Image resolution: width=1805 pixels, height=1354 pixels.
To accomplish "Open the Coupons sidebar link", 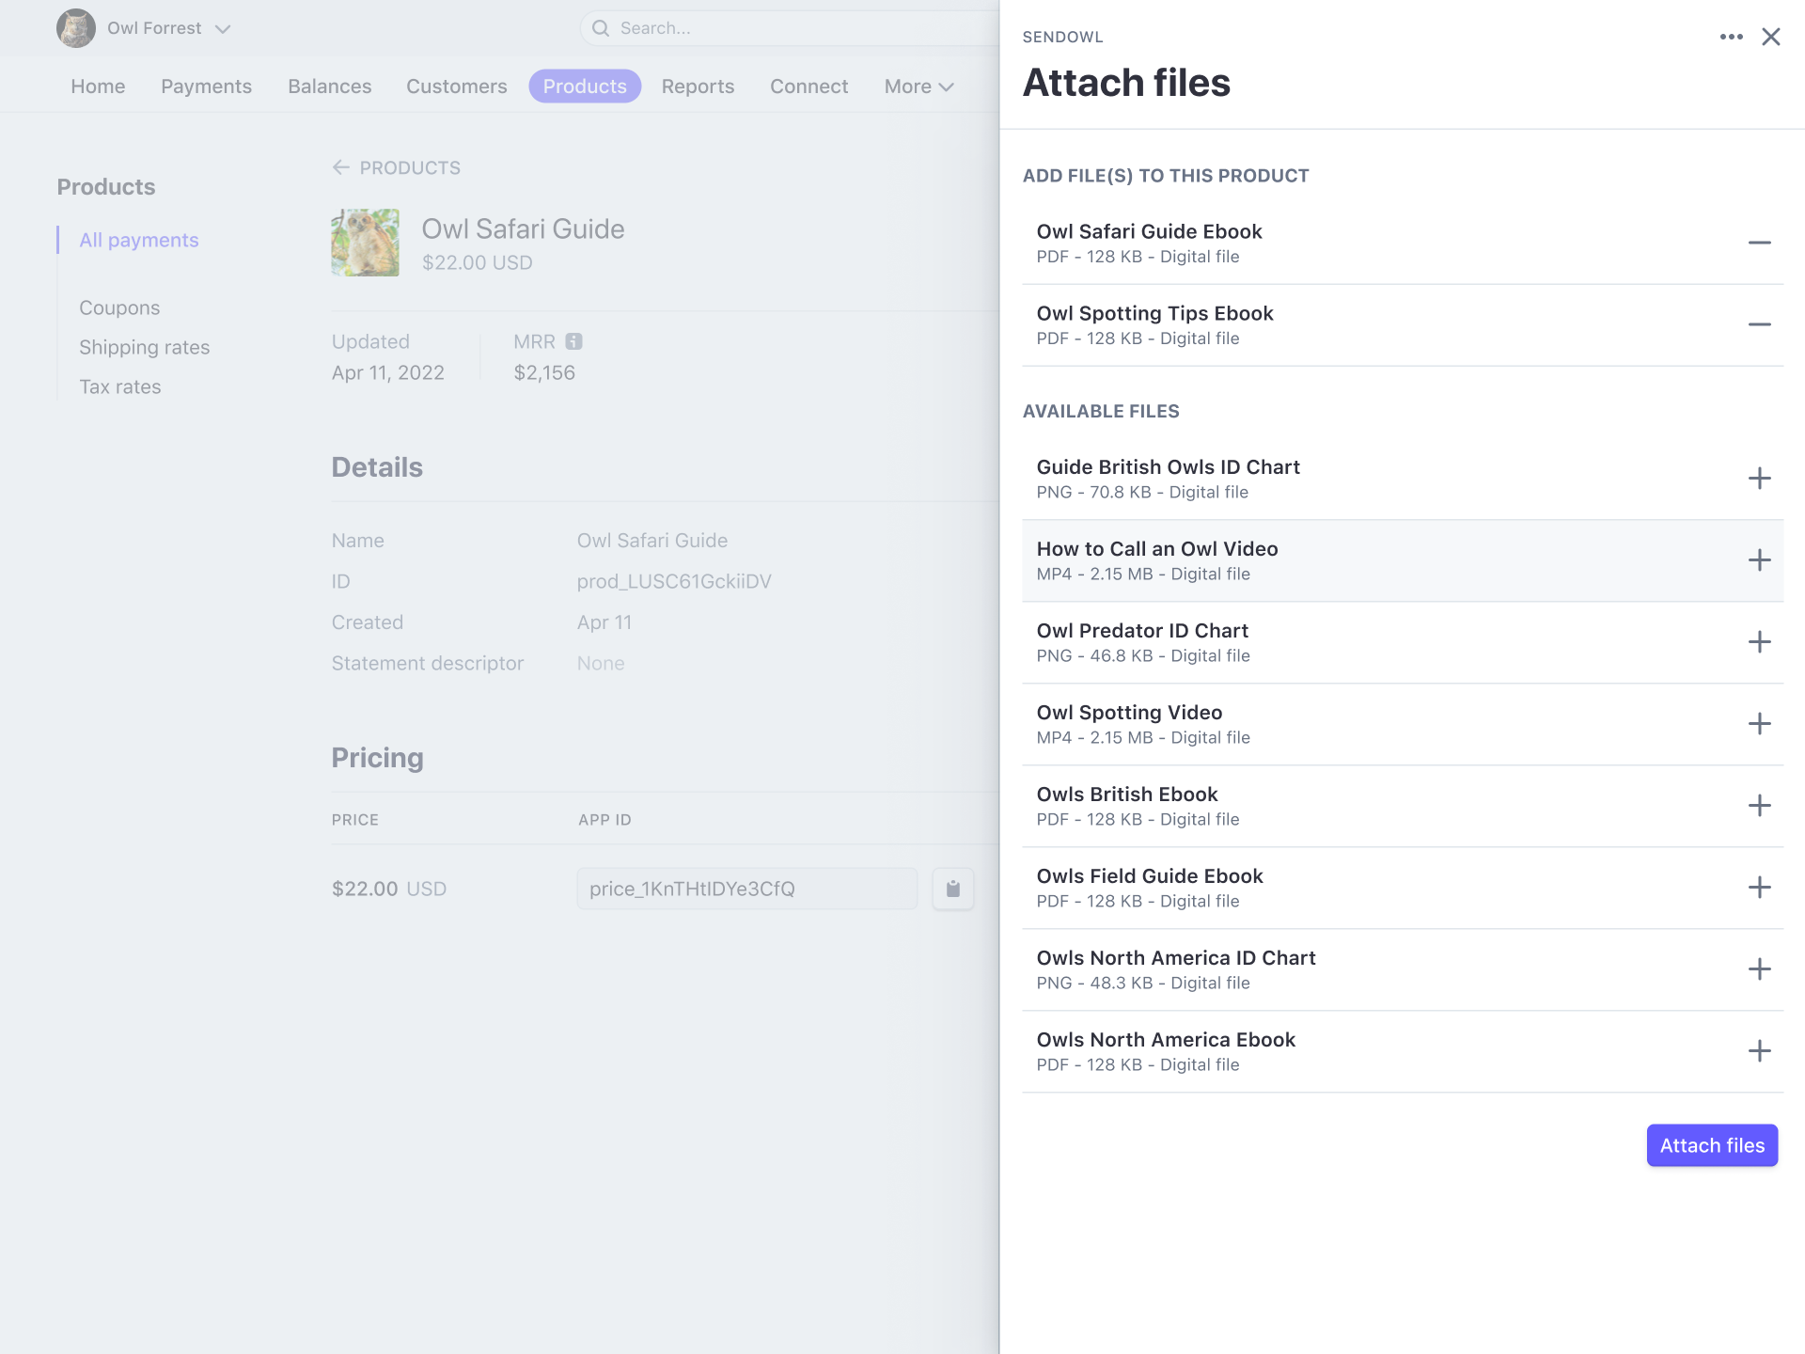I will [x=119, y=307].
